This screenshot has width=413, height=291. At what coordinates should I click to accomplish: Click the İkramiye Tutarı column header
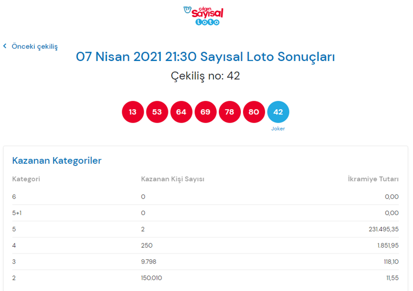click(x=373, y=179)
